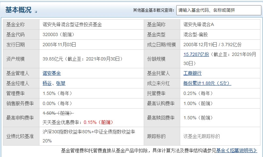The height and width of the screenshot is (157, 263).
Task: Open the 工商银行 custodian link
Action: [x=193, y=73]
